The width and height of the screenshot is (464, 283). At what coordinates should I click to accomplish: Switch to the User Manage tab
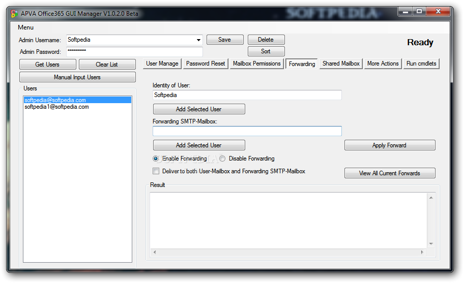pyautogui.click(x=162, y=64)
